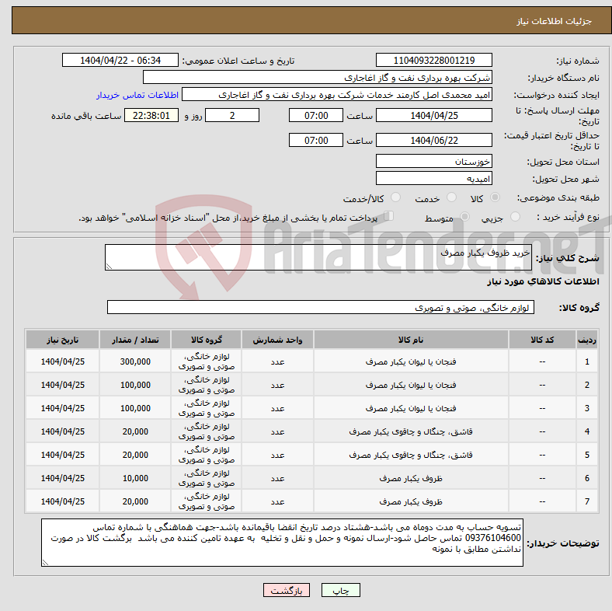
Task: Click the quantity 20,000 in row 5
Action: [135, 455]
